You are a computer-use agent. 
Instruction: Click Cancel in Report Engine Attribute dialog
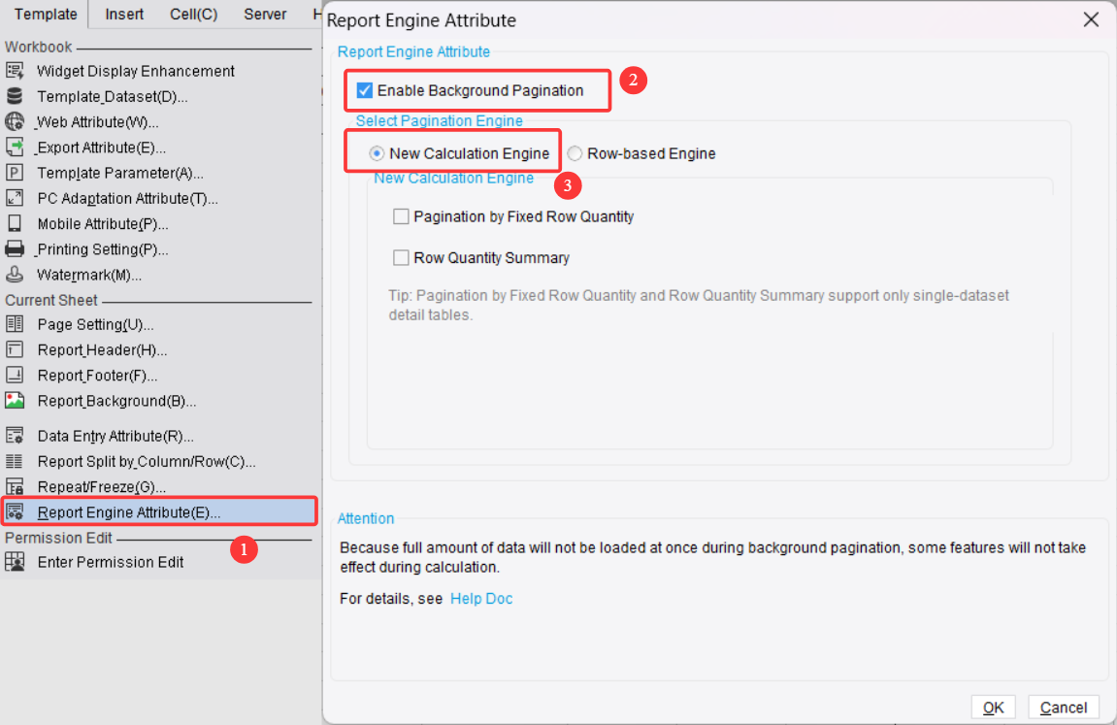[1063, 708]
